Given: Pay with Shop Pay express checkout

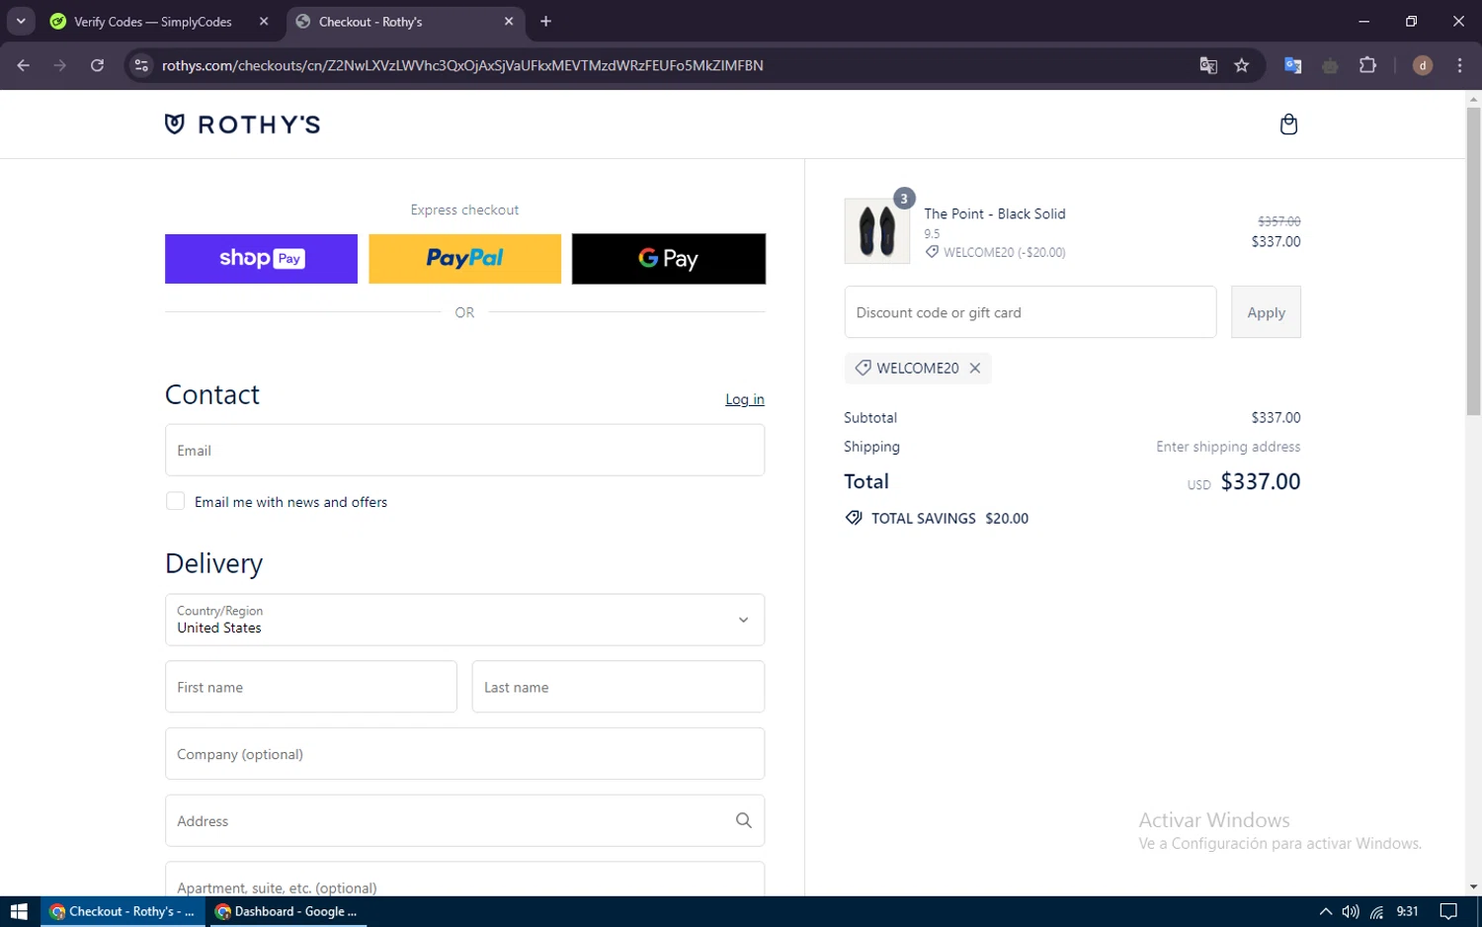Looking at the screenshot, I should pyautogui.click(x=261, y=259).
